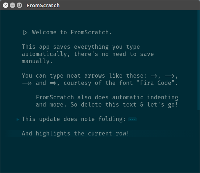Click the double-headed arrow starting the line
Image resolution: width=200 pixels, height=173 pixels.
pos(27,83)
